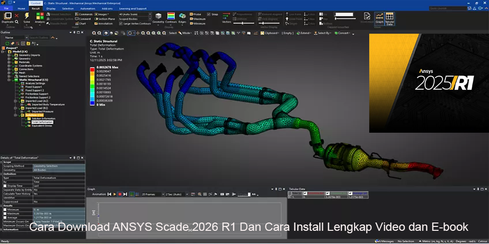Click the capped isosurface slider
This screenshot has width=489, height=244.
click(345, 19)
